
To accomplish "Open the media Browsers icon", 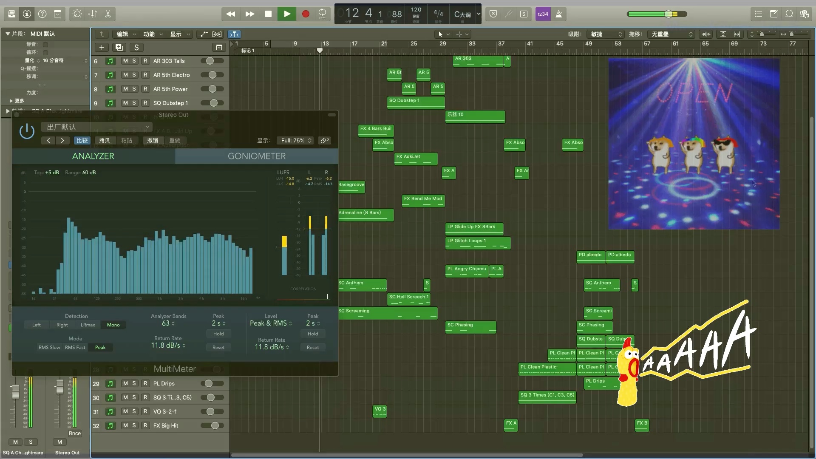I will click(804, 14).
